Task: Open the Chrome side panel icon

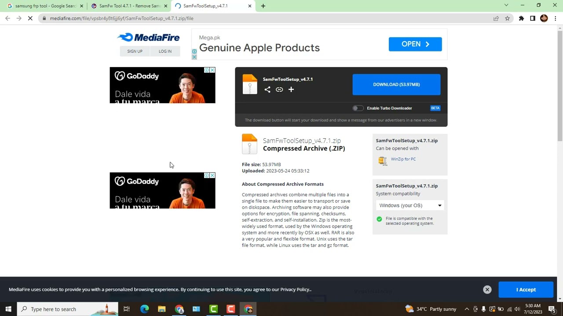Action: coord(533,18)
